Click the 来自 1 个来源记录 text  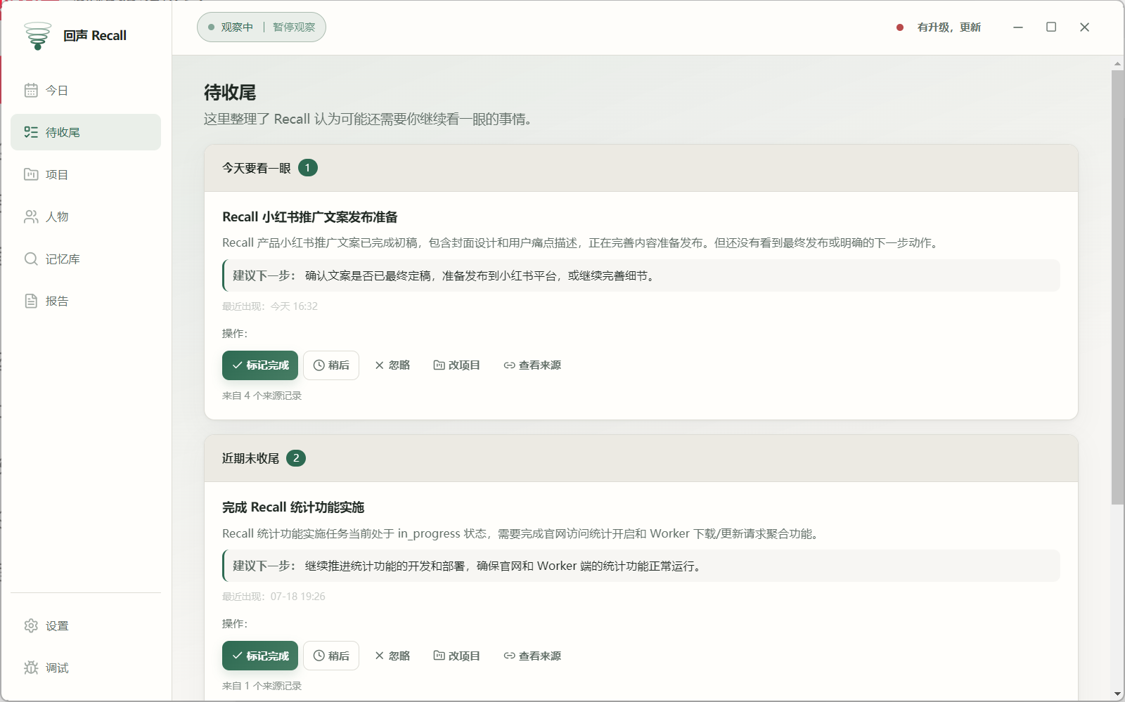tap(262, 686)
